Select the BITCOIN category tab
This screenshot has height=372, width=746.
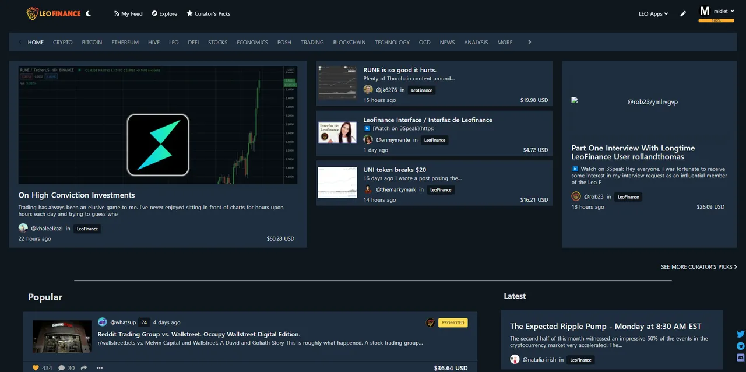pos(92,42)
